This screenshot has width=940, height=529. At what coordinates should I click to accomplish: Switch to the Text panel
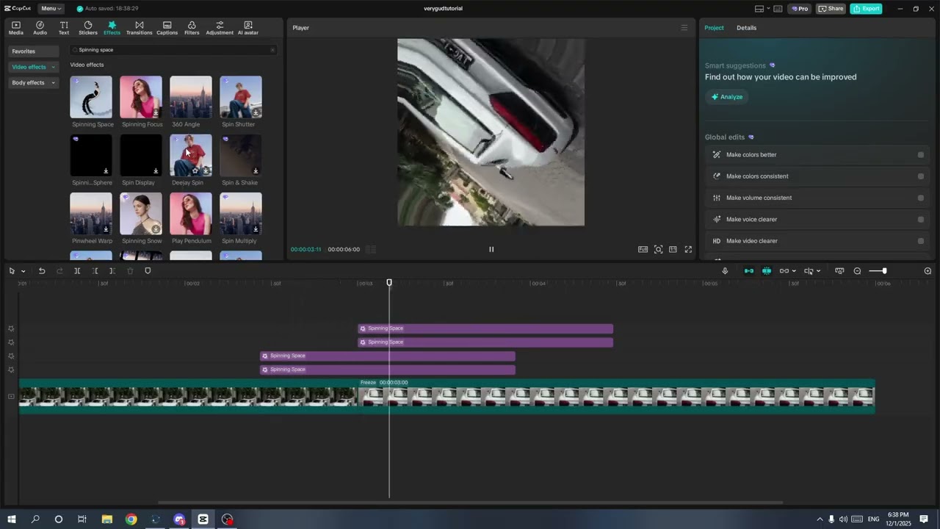(64, 28)
